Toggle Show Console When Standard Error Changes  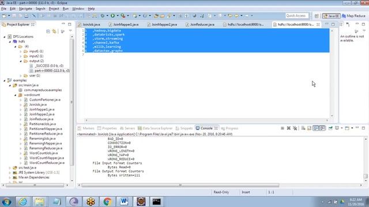point(322,128)
